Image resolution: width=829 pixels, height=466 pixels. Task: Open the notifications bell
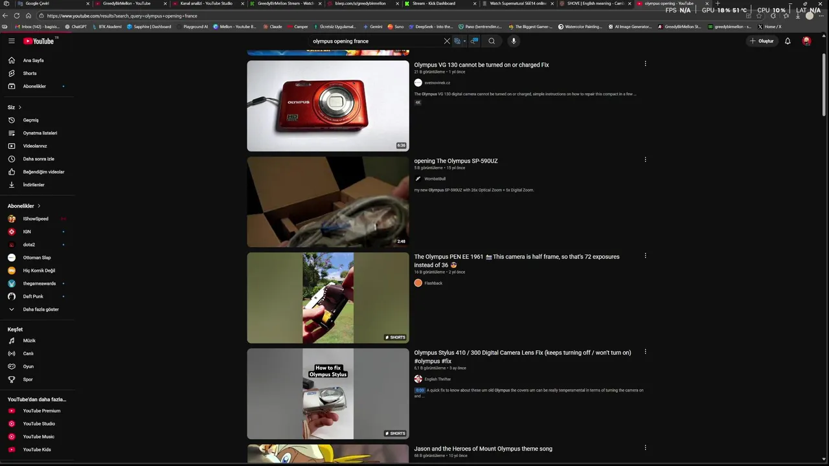(x=788, y=41)
